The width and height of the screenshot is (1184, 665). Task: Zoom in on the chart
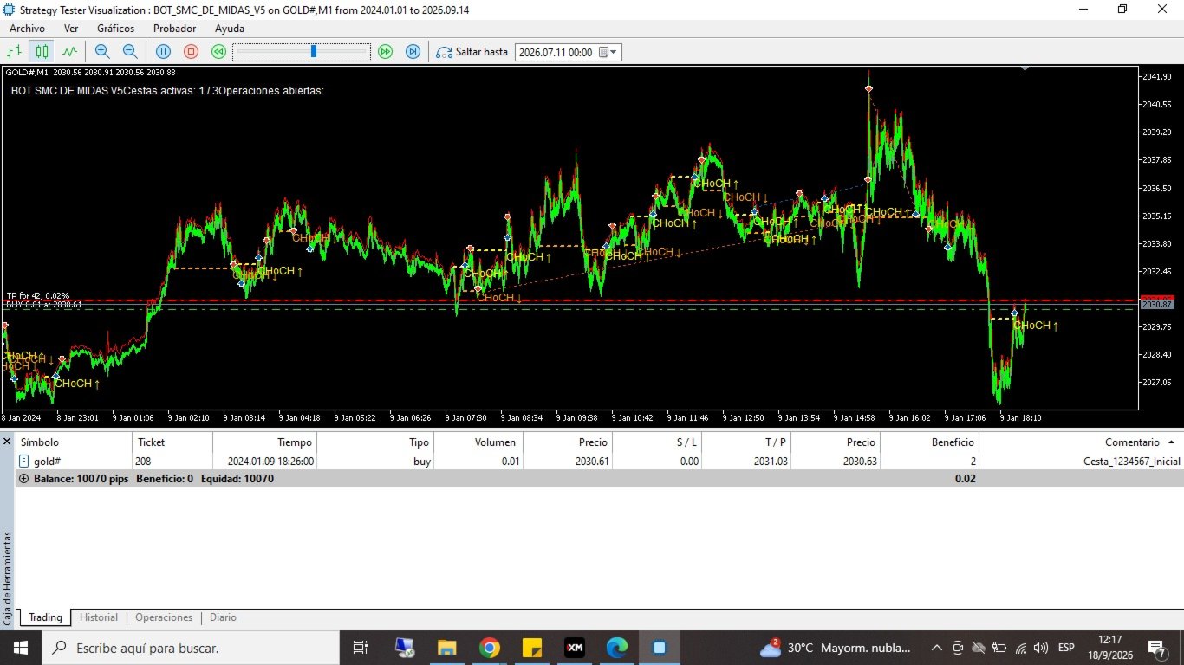point(102,52)
